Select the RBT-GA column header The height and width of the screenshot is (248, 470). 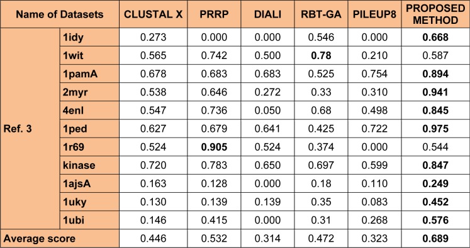point(321,14)
